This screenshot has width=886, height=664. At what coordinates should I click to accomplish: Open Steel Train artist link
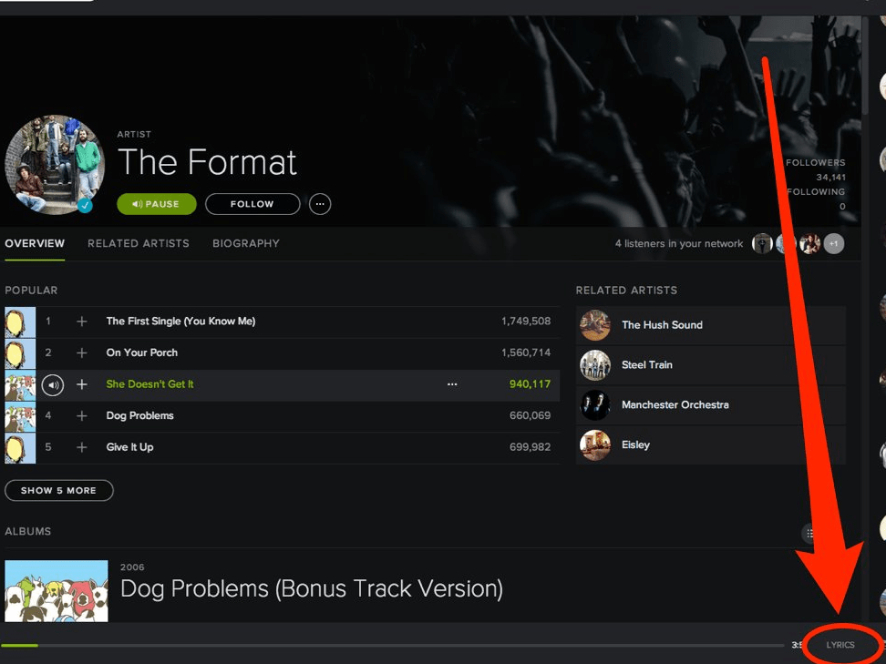647,365
